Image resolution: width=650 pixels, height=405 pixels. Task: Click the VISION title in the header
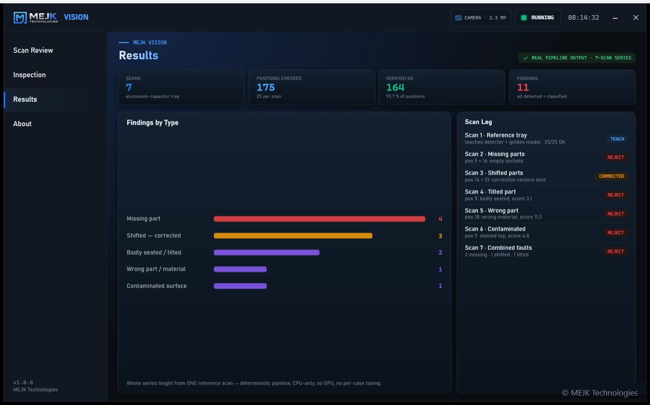pyautogui.click(x=76, y=17)
